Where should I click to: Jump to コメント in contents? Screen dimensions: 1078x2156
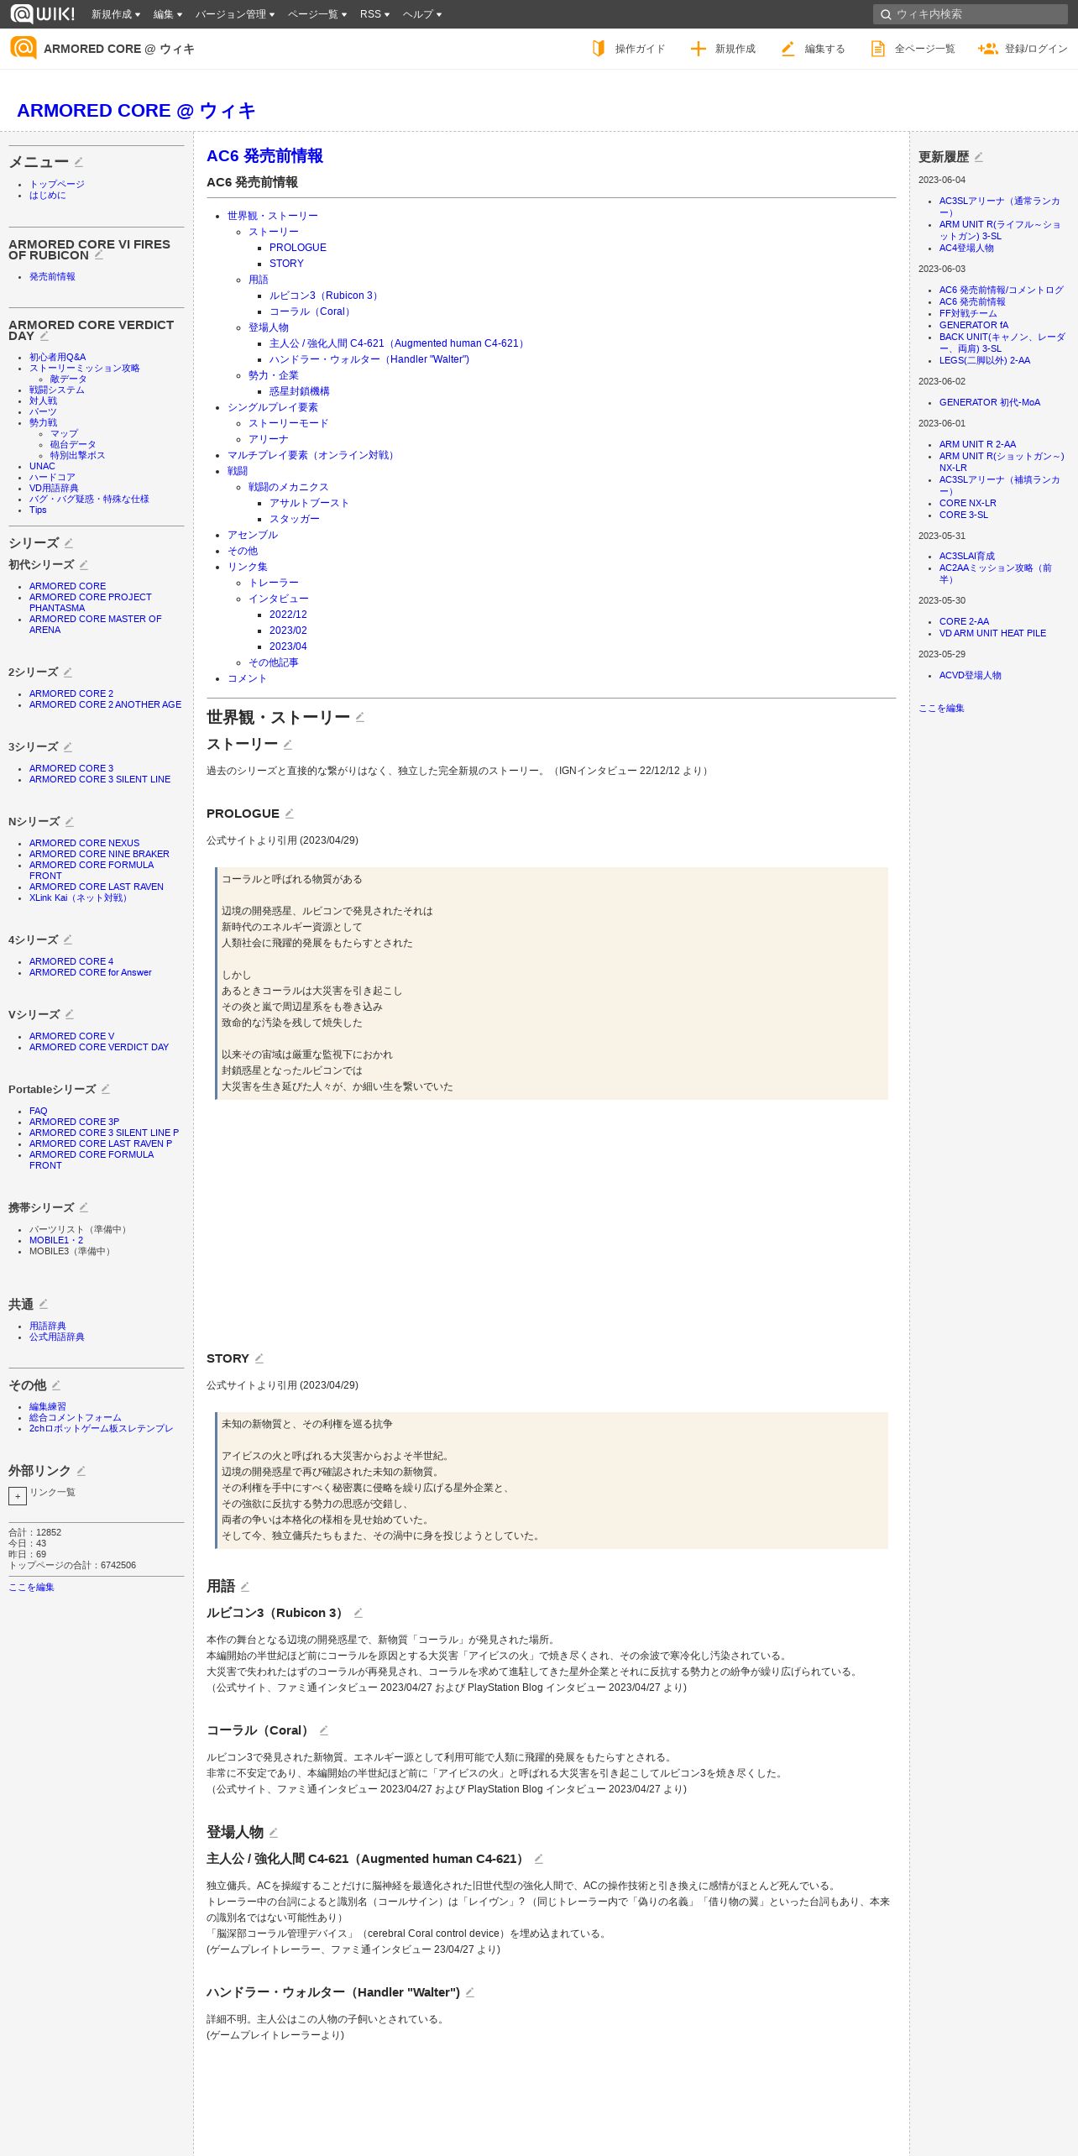point(247,678)
